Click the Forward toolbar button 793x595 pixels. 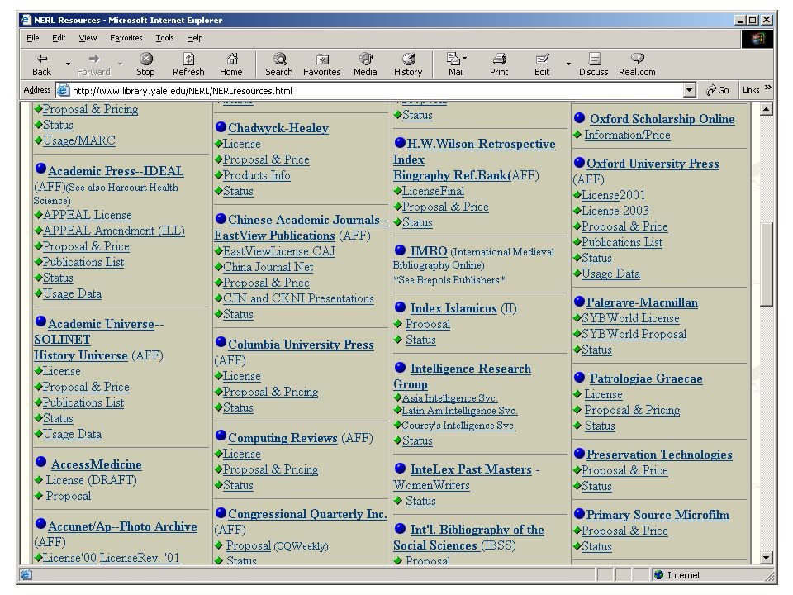click(x=93, y=64)
